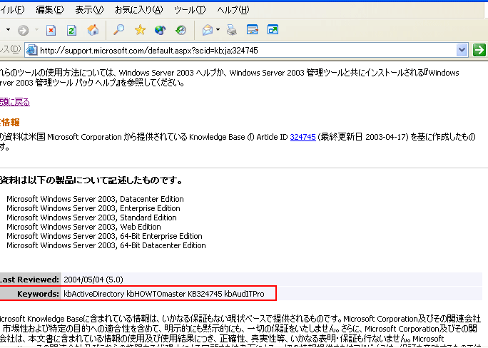Click the Mail envelope toolbar icon
This screenshot has width=488, height=348.
coord(207,30)
